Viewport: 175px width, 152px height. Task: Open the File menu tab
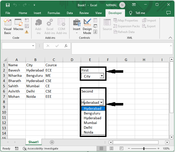[x=8, y=13]
